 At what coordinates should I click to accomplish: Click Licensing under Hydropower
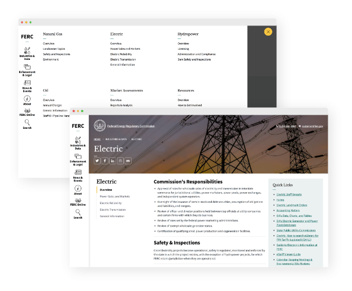pos(183,49)
